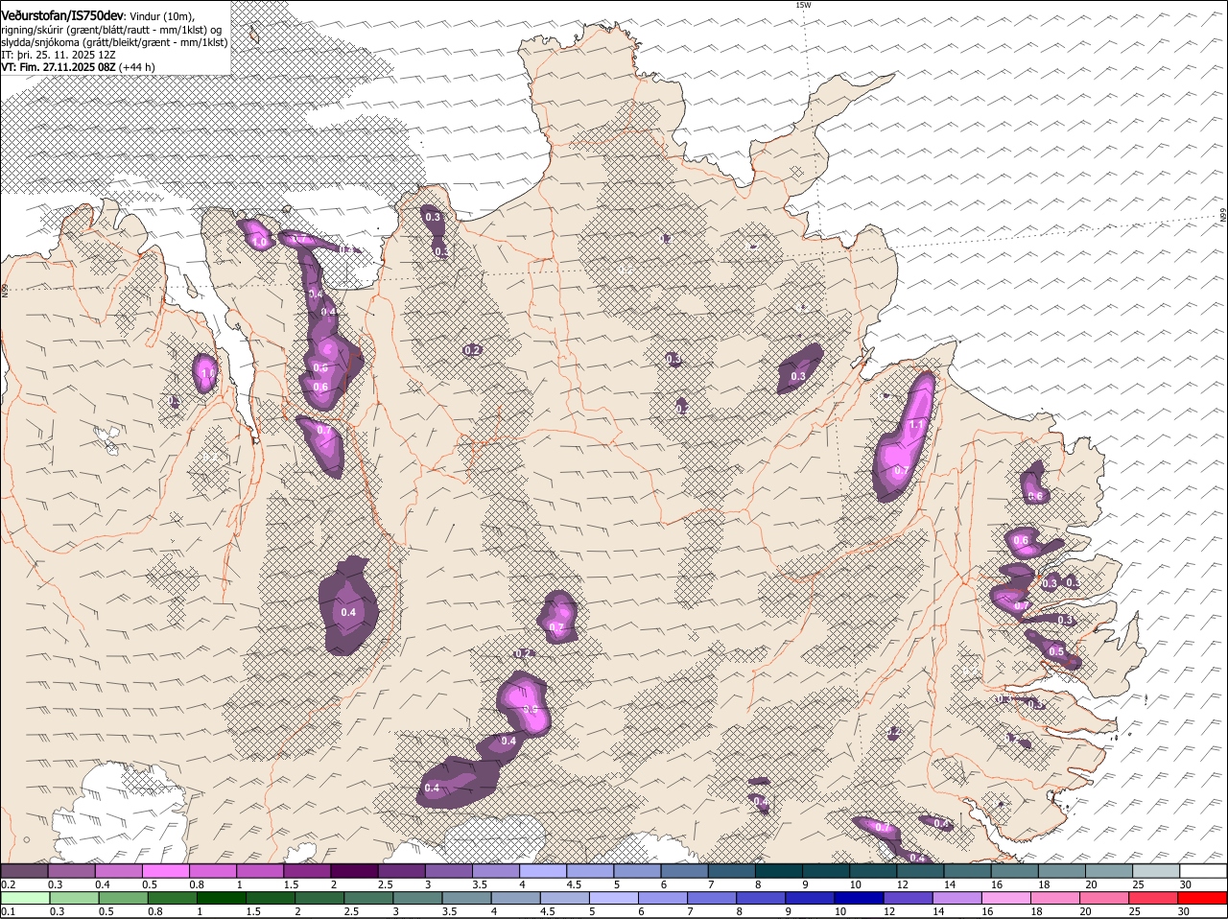Select top legend swatch between 4 and 4.5

[543, 870]
